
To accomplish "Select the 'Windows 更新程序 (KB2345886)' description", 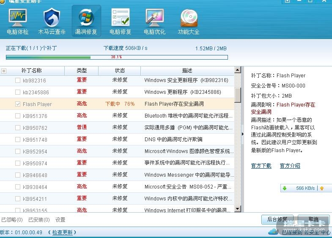I will point(183,92).
